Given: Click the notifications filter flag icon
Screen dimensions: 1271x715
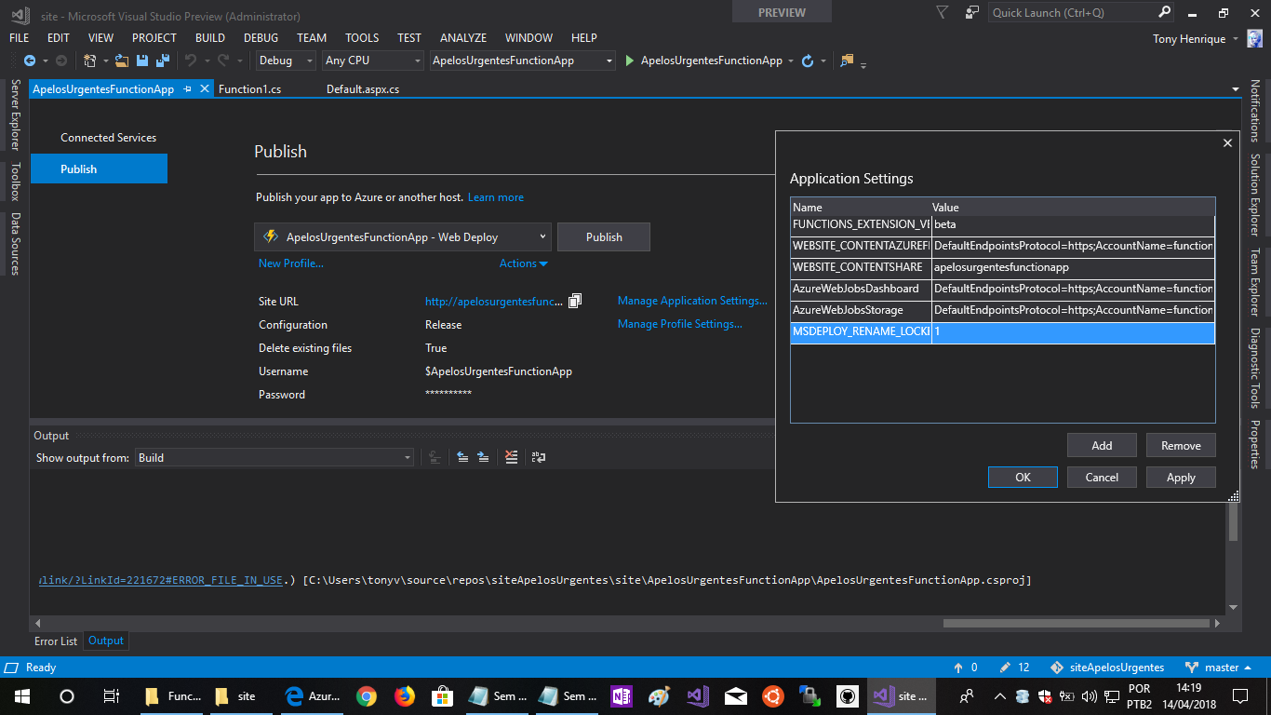Looking at the screenshot, I should [x=942, y=12].
